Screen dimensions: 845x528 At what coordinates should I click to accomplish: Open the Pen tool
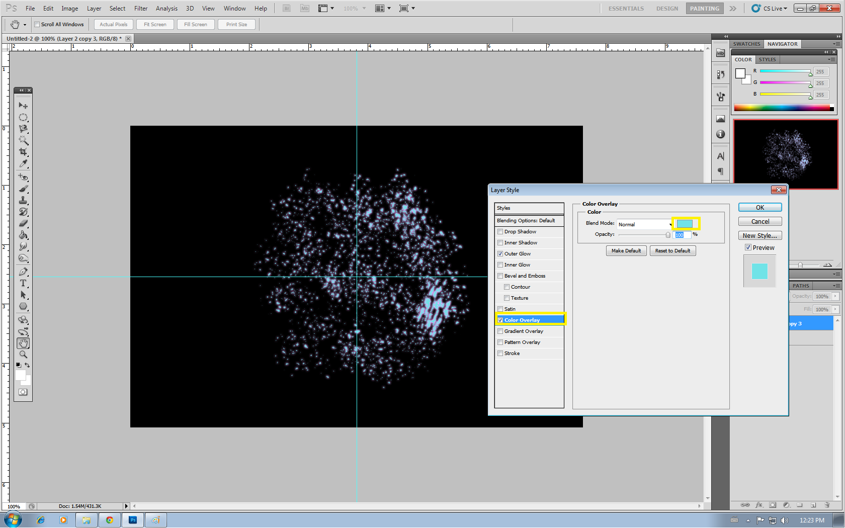(x=23, y=272)
